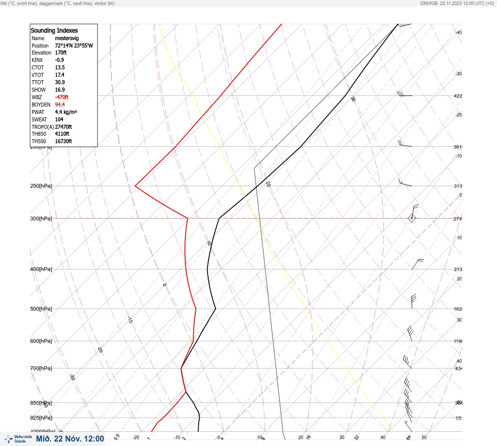
Task: Click the dew point vertex at 250 hPa
Action: pyautogui.click(x=135, y=186)
